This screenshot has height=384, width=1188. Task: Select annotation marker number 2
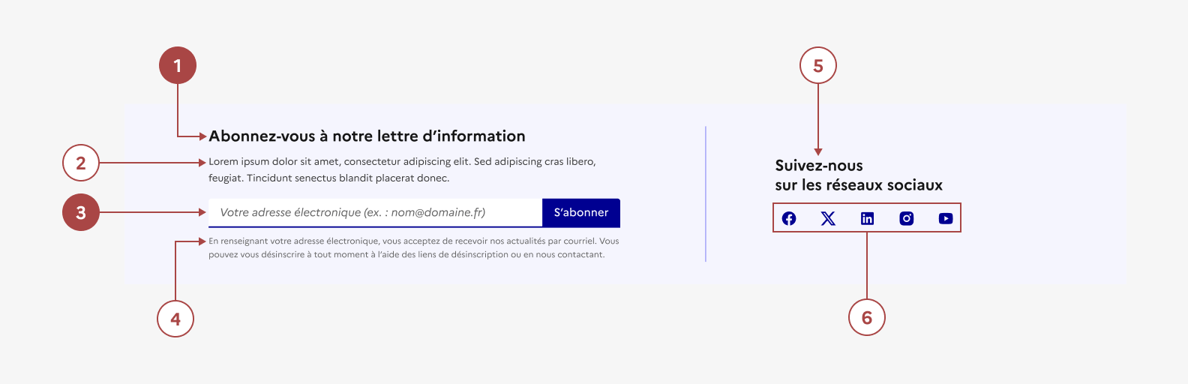(81, 163)
